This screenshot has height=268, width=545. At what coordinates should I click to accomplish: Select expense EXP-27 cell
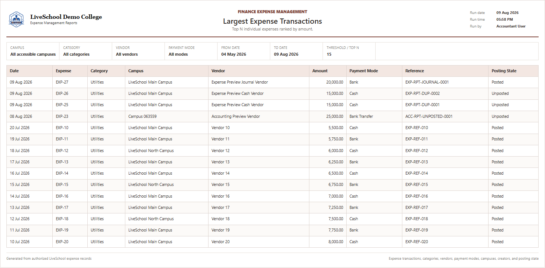pos(70,82)
